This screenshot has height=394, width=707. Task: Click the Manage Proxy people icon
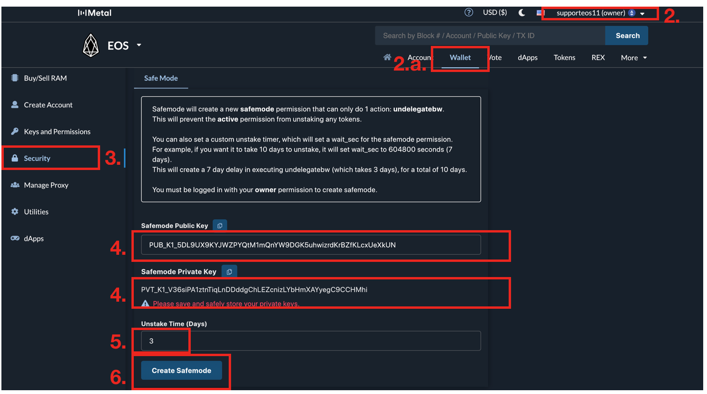[15, 185]
